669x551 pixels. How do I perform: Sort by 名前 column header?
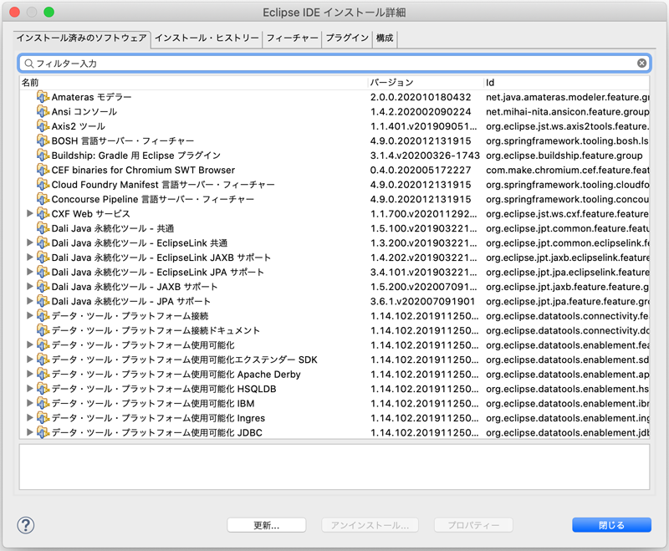193,82
